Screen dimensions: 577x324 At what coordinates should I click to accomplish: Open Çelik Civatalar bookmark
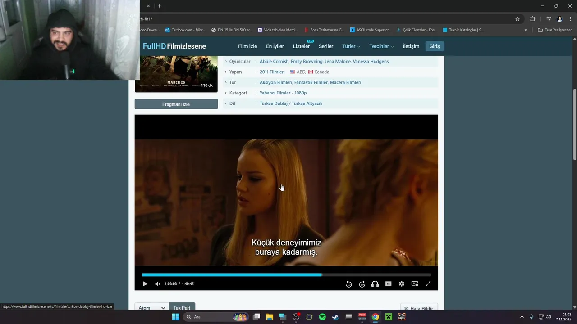pyautogui.click(x=417, y=30)
